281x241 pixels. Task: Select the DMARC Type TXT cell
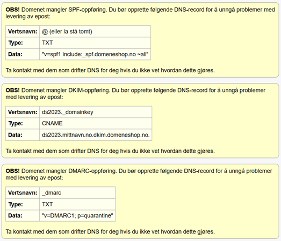[77, 204]
